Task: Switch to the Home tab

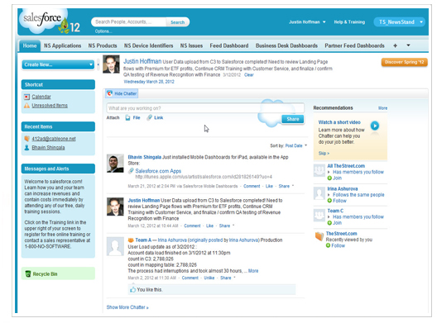Action: [x=30, y=45]
